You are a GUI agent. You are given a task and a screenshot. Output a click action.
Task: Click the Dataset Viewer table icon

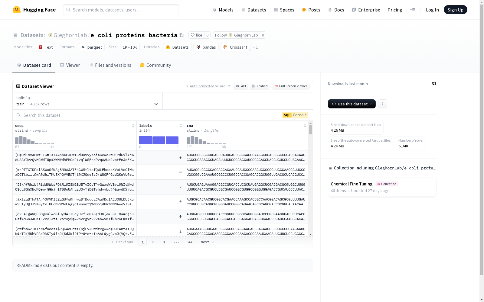(18, 86)
